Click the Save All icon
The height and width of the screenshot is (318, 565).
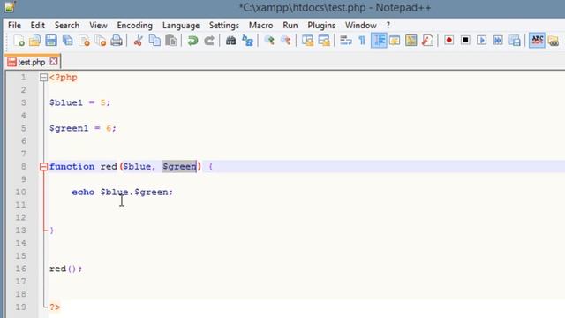[x=67, y=41]
